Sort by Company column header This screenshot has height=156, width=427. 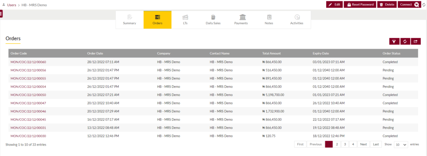point(163,53)
